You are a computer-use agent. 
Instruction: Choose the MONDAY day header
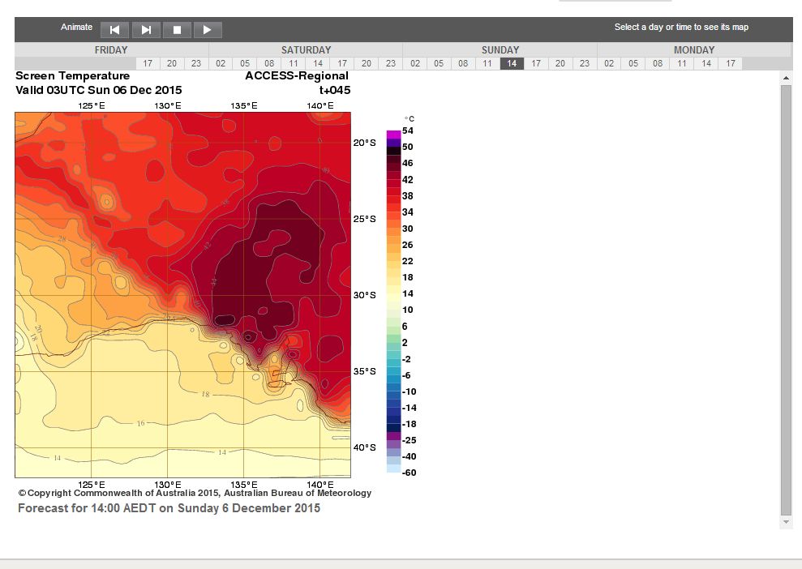694,50
